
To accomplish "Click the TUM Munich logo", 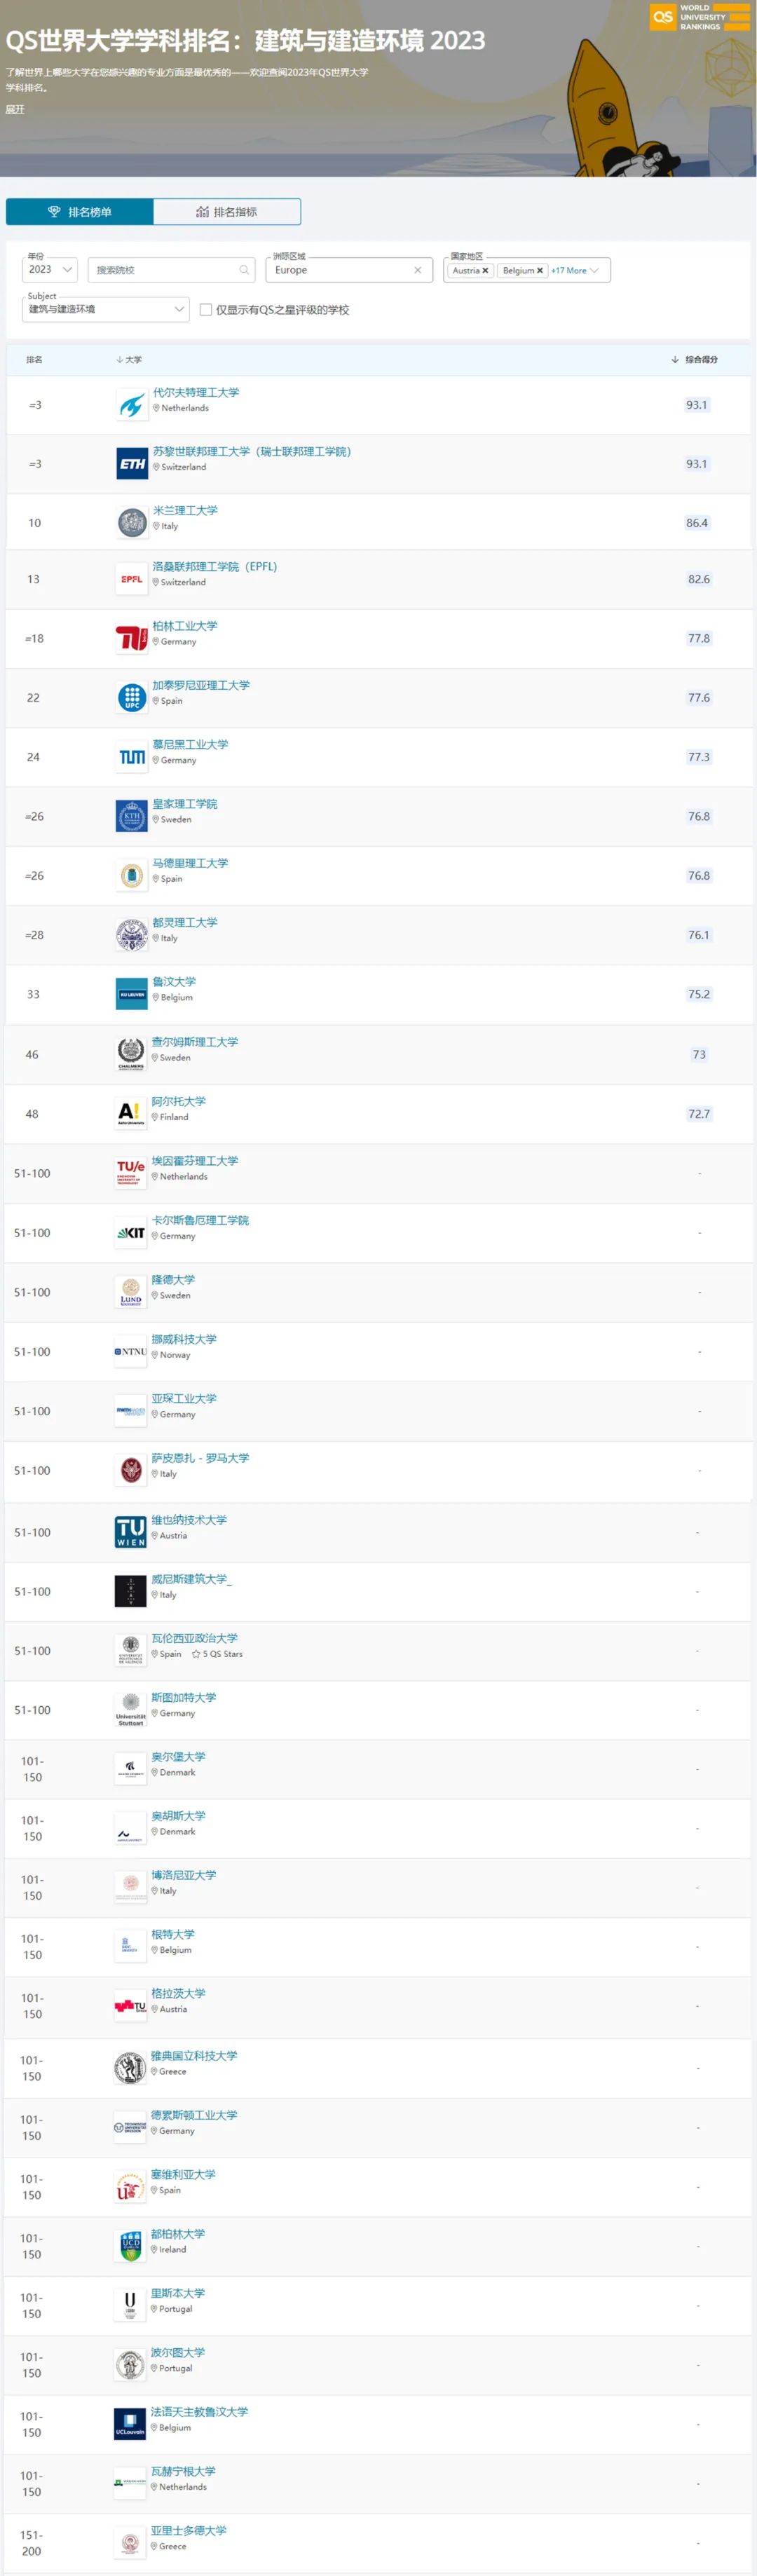I will coord(132,757).
